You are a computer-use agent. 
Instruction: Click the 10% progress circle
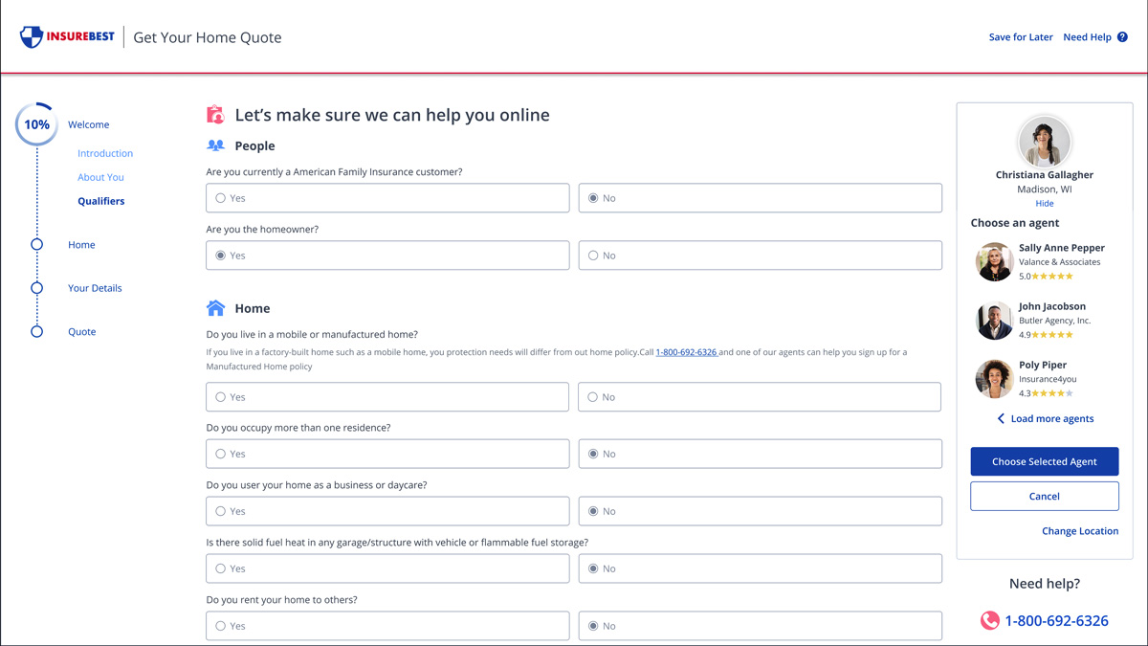coord(36,123)
